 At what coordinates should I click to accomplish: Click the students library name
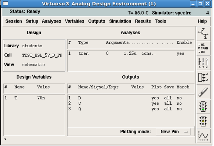[x=32, y=46]
